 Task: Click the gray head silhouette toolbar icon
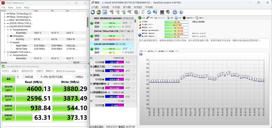136,12
